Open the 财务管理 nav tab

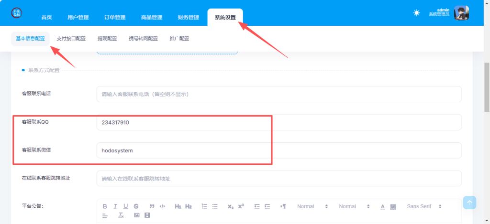(x=189, y=18)
